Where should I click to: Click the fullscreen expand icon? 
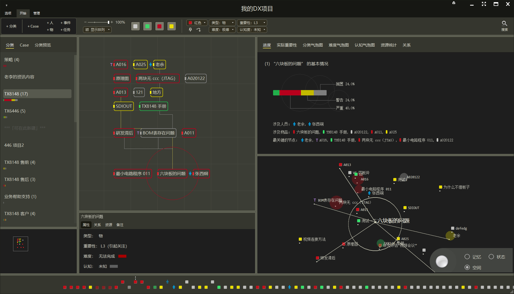pyautogui.click(x=484, y=4)
